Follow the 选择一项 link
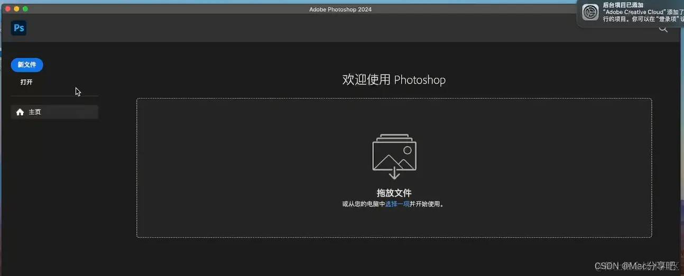This screenshot has width=684, height=276. pos(398,204)
